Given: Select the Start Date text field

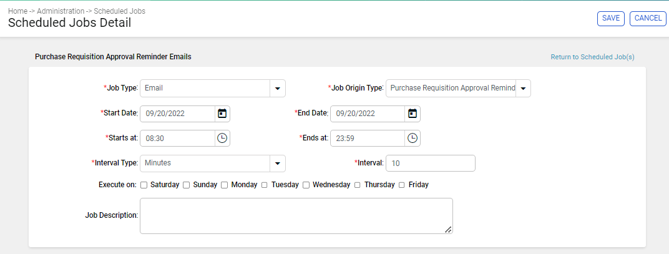Looking at the screenshot, I should coord(177,114).
